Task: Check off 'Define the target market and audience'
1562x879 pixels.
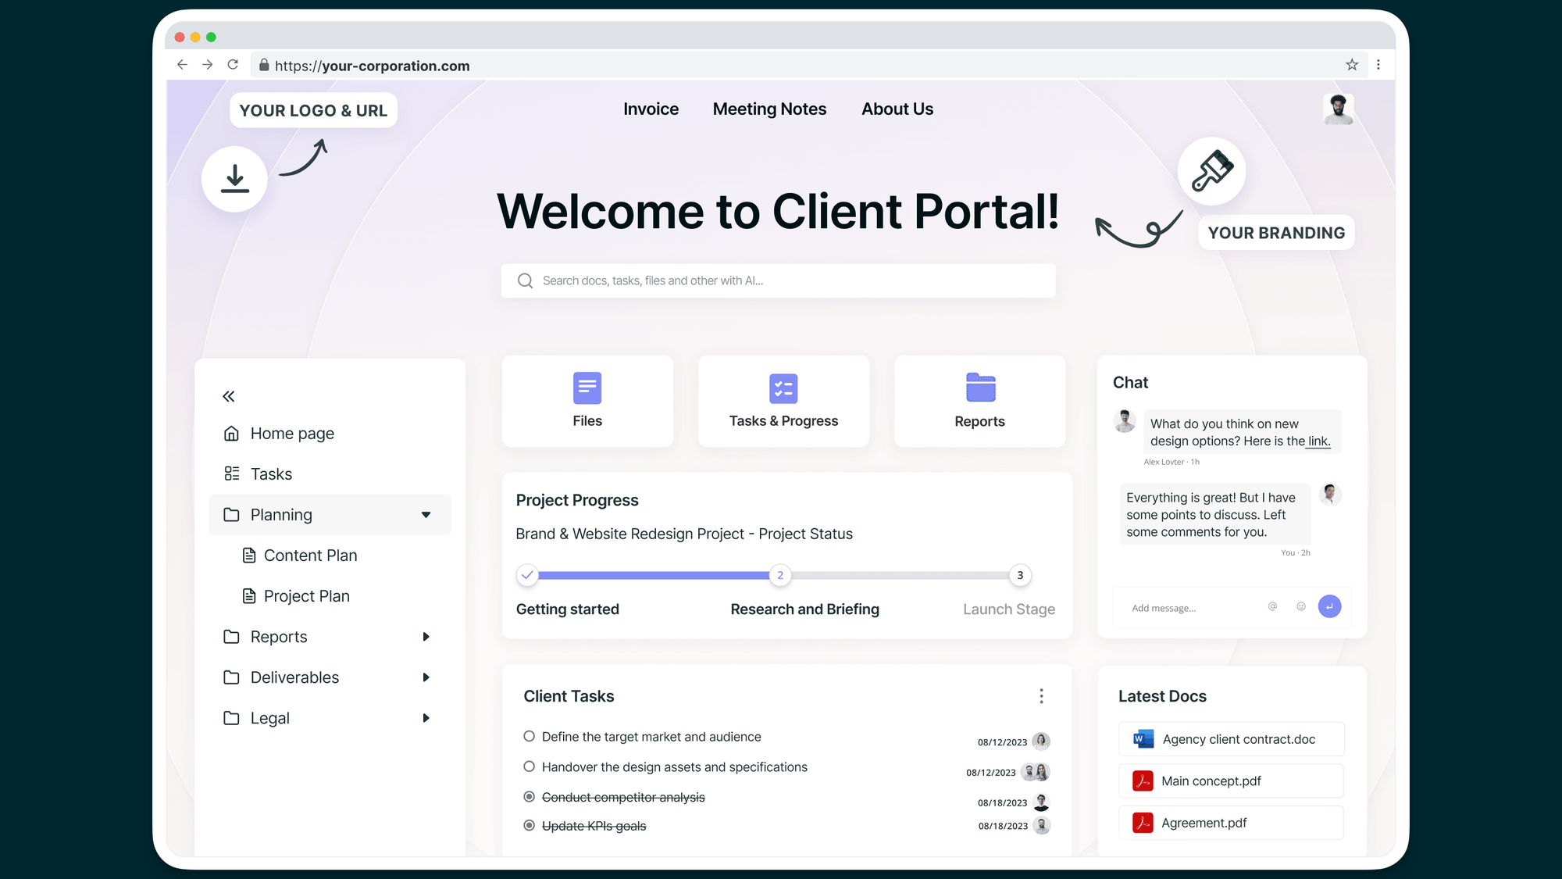Action: point(529,736)
